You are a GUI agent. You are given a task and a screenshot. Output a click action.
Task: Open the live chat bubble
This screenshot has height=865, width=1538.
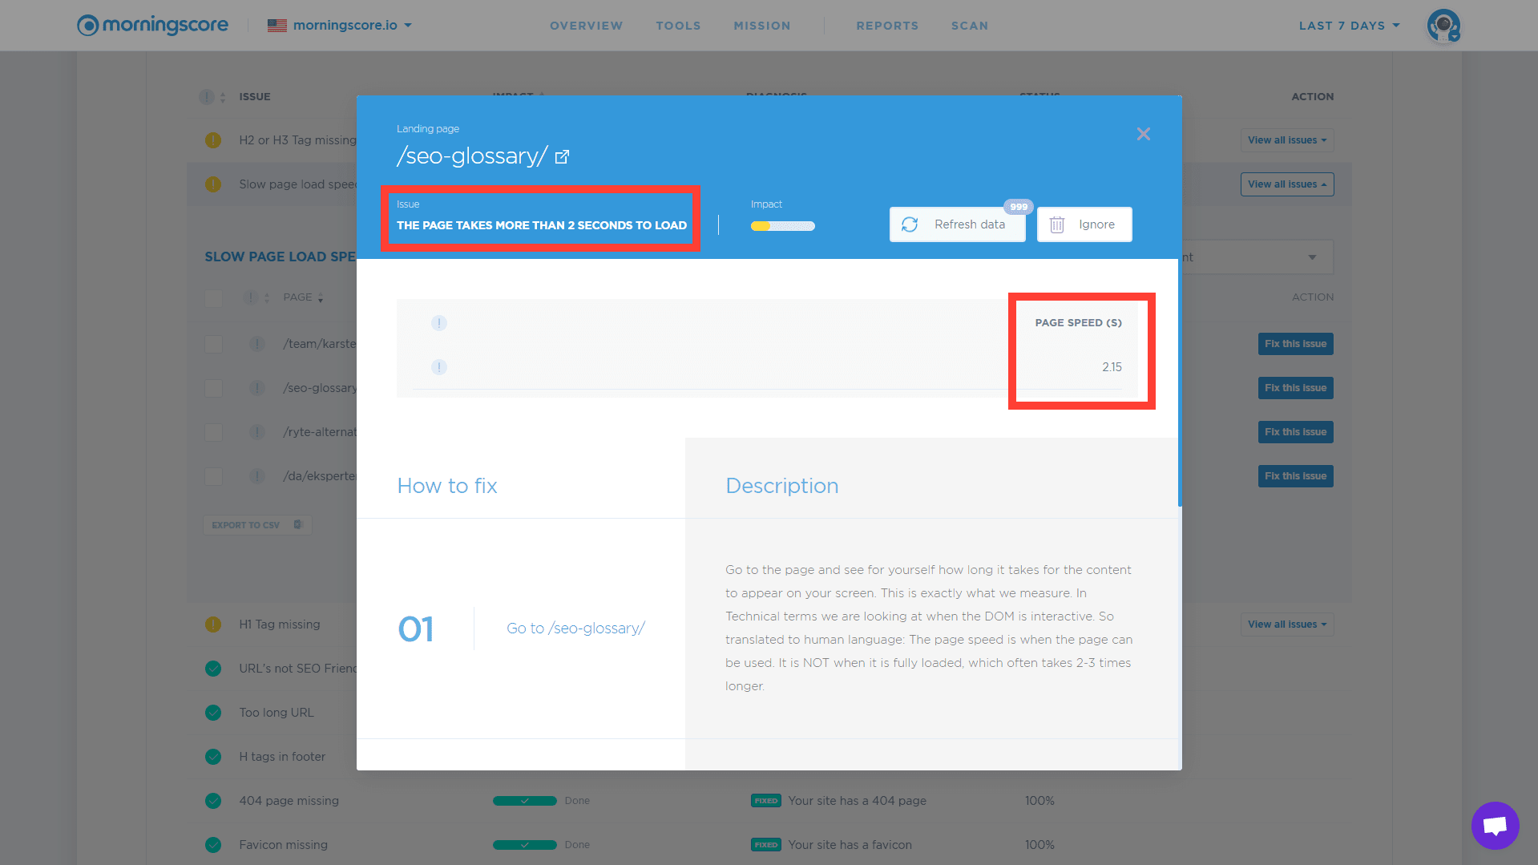point(1495,825)
